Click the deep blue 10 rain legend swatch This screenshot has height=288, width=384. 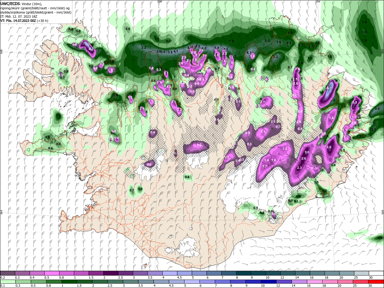tap(268, 281)
